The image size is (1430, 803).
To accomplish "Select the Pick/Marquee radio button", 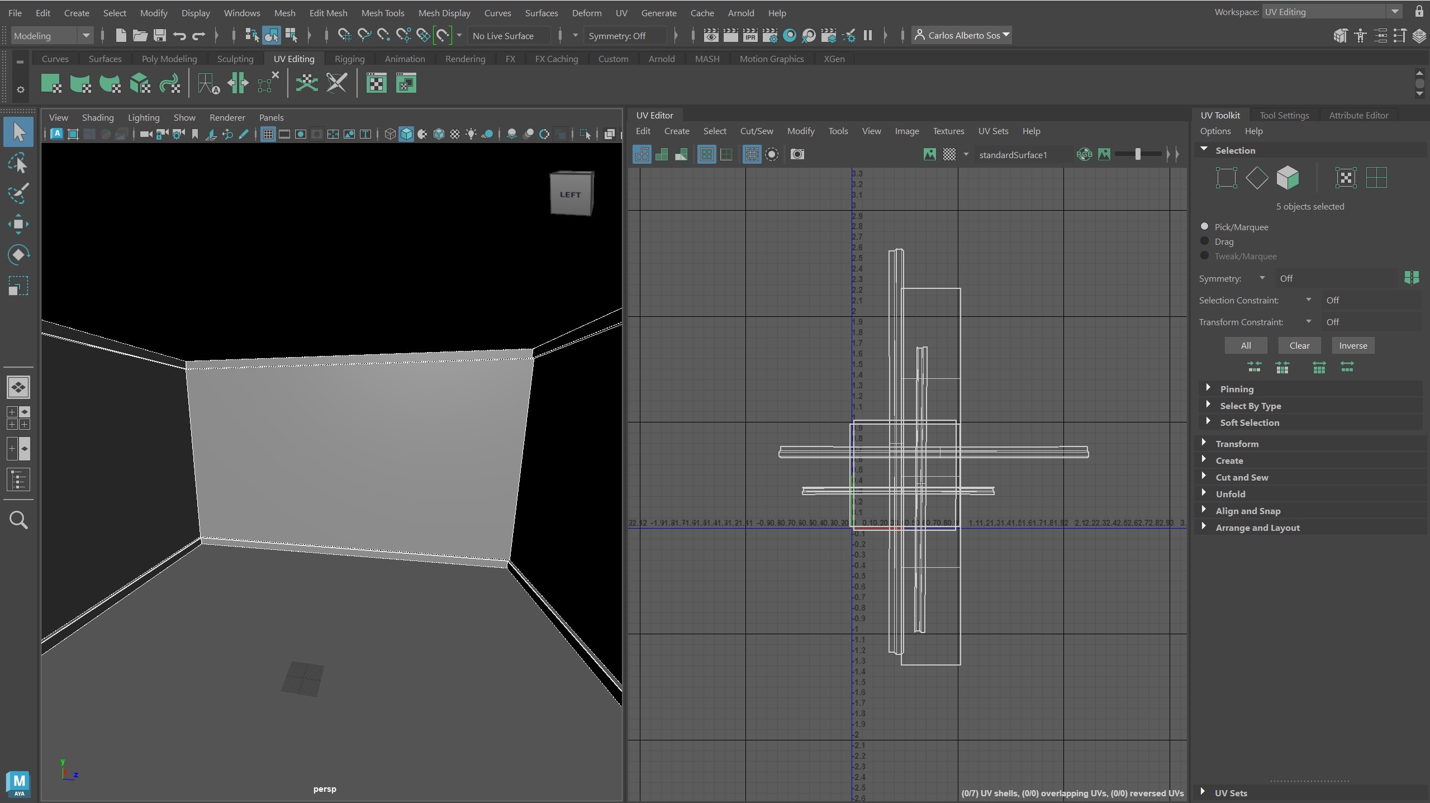I will coord(1204,226).
